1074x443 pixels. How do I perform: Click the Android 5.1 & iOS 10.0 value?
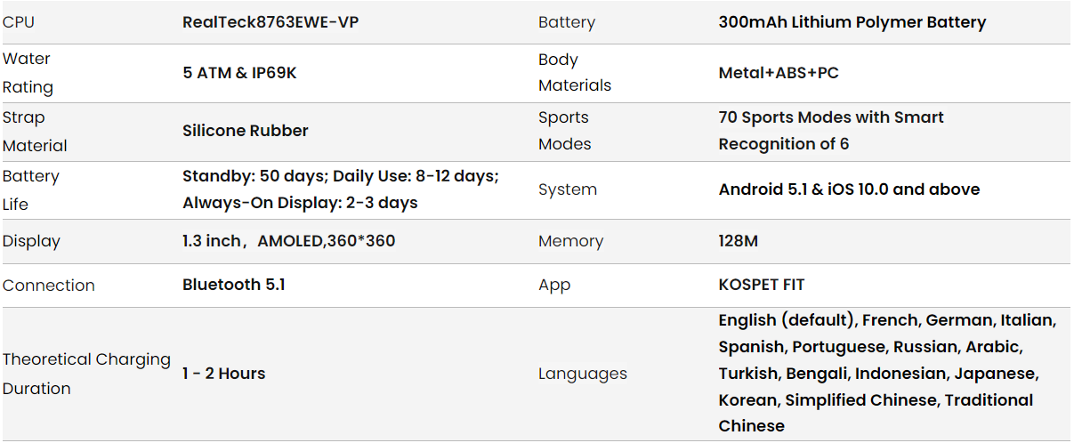849,189
